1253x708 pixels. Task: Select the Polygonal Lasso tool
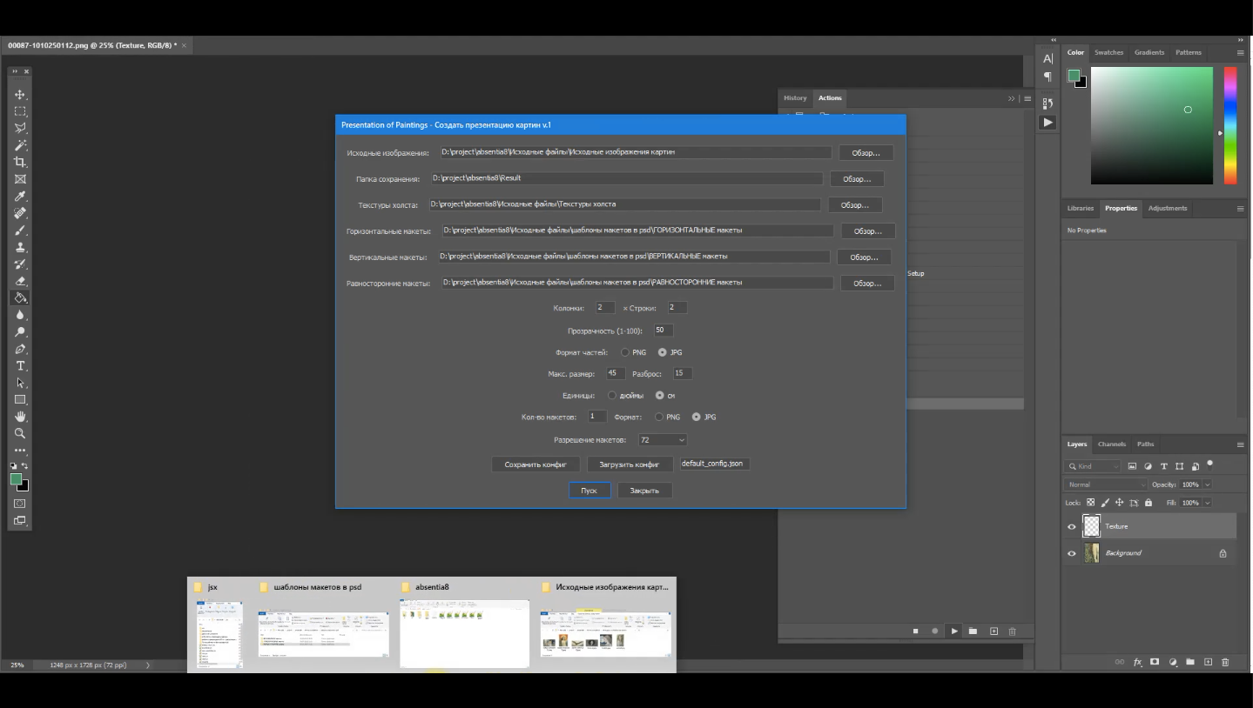(x=20, y=129)
